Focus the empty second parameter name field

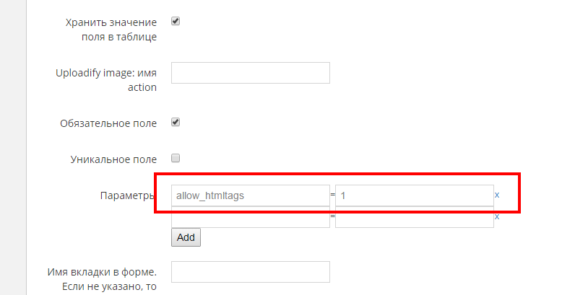[251, 217]
